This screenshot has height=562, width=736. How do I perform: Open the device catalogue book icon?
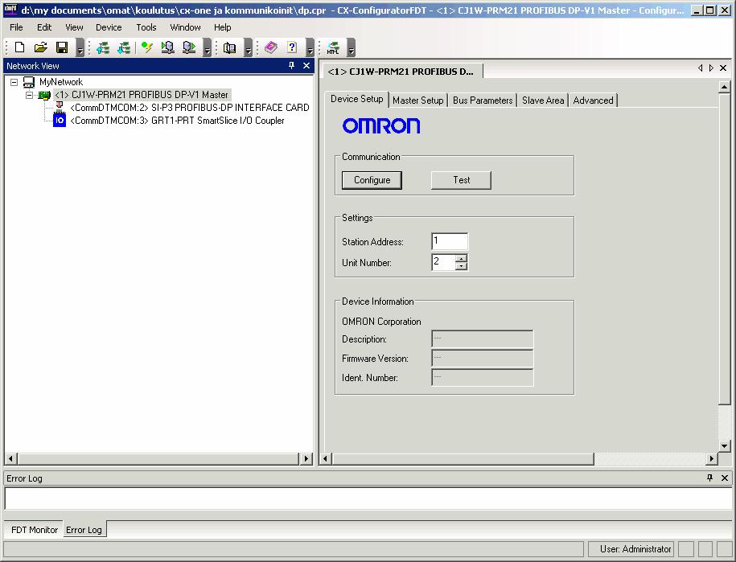(229, 47)
